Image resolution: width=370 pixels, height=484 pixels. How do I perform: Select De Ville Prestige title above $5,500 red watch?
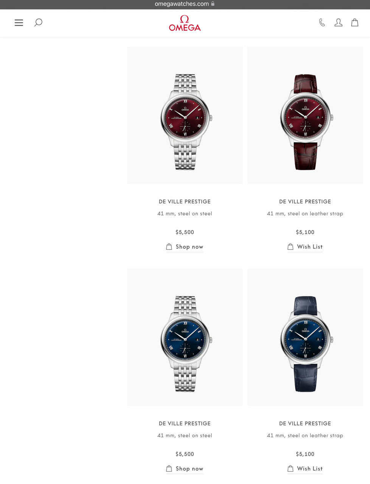click(185, 202)
